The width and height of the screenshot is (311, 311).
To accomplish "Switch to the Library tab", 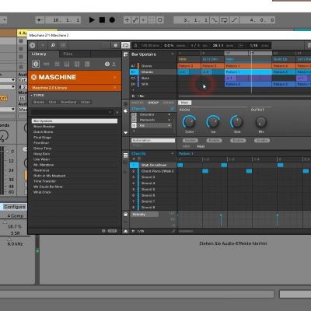I will [x=39, y=54].
